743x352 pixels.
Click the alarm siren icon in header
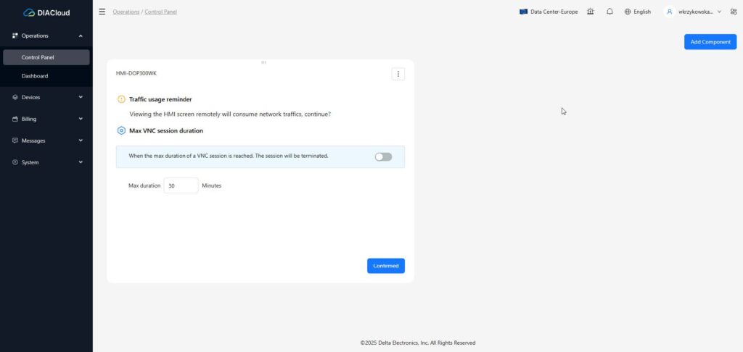(591, 12)
